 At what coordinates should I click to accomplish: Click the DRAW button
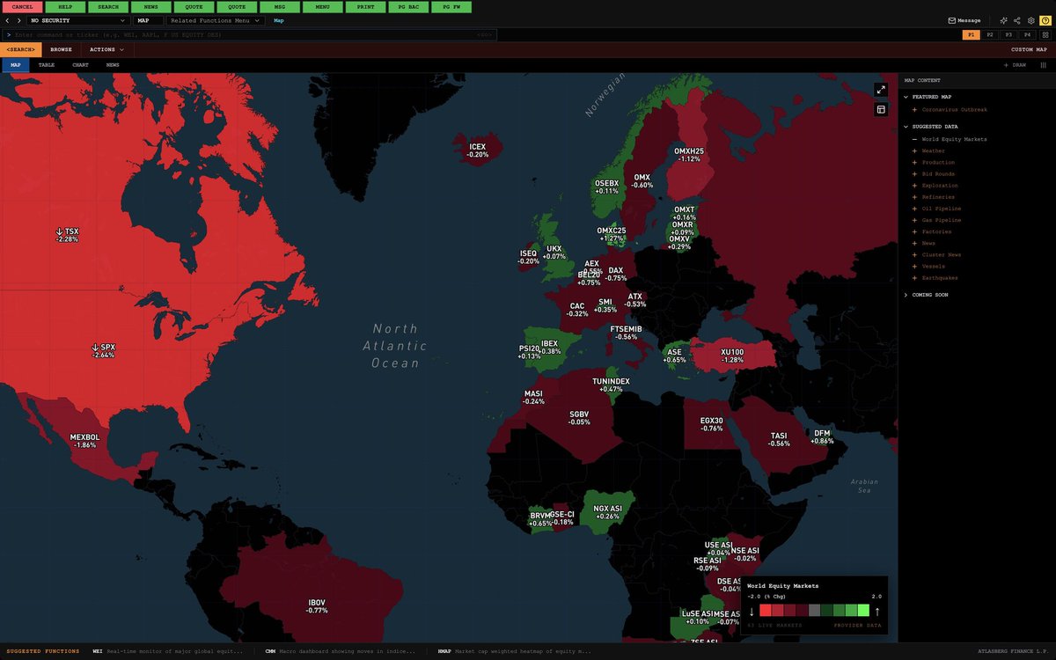pos(1015,65)
